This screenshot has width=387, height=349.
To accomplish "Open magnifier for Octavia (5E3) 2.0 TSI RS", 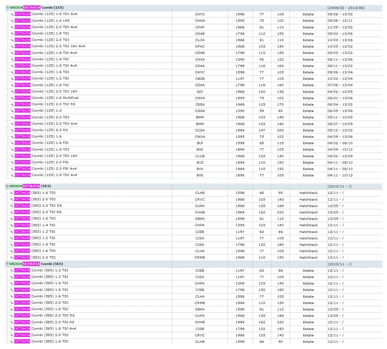I will click(11, 212).
